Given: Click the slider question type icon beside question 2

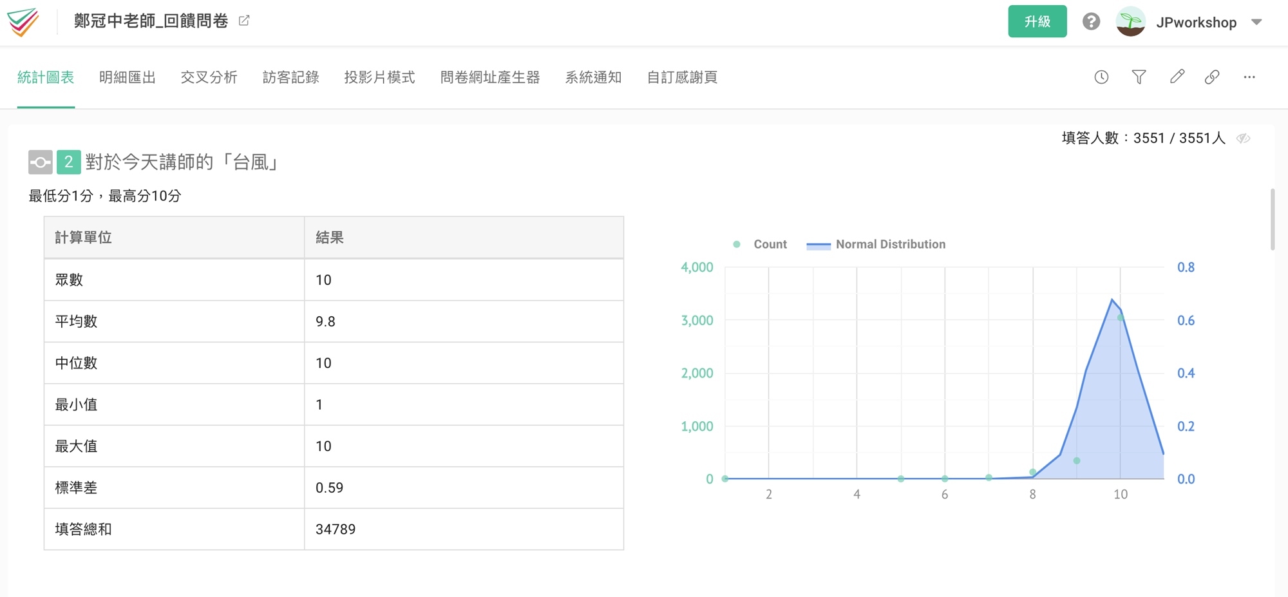Looking at the screenshot, I should click(41, 162).
